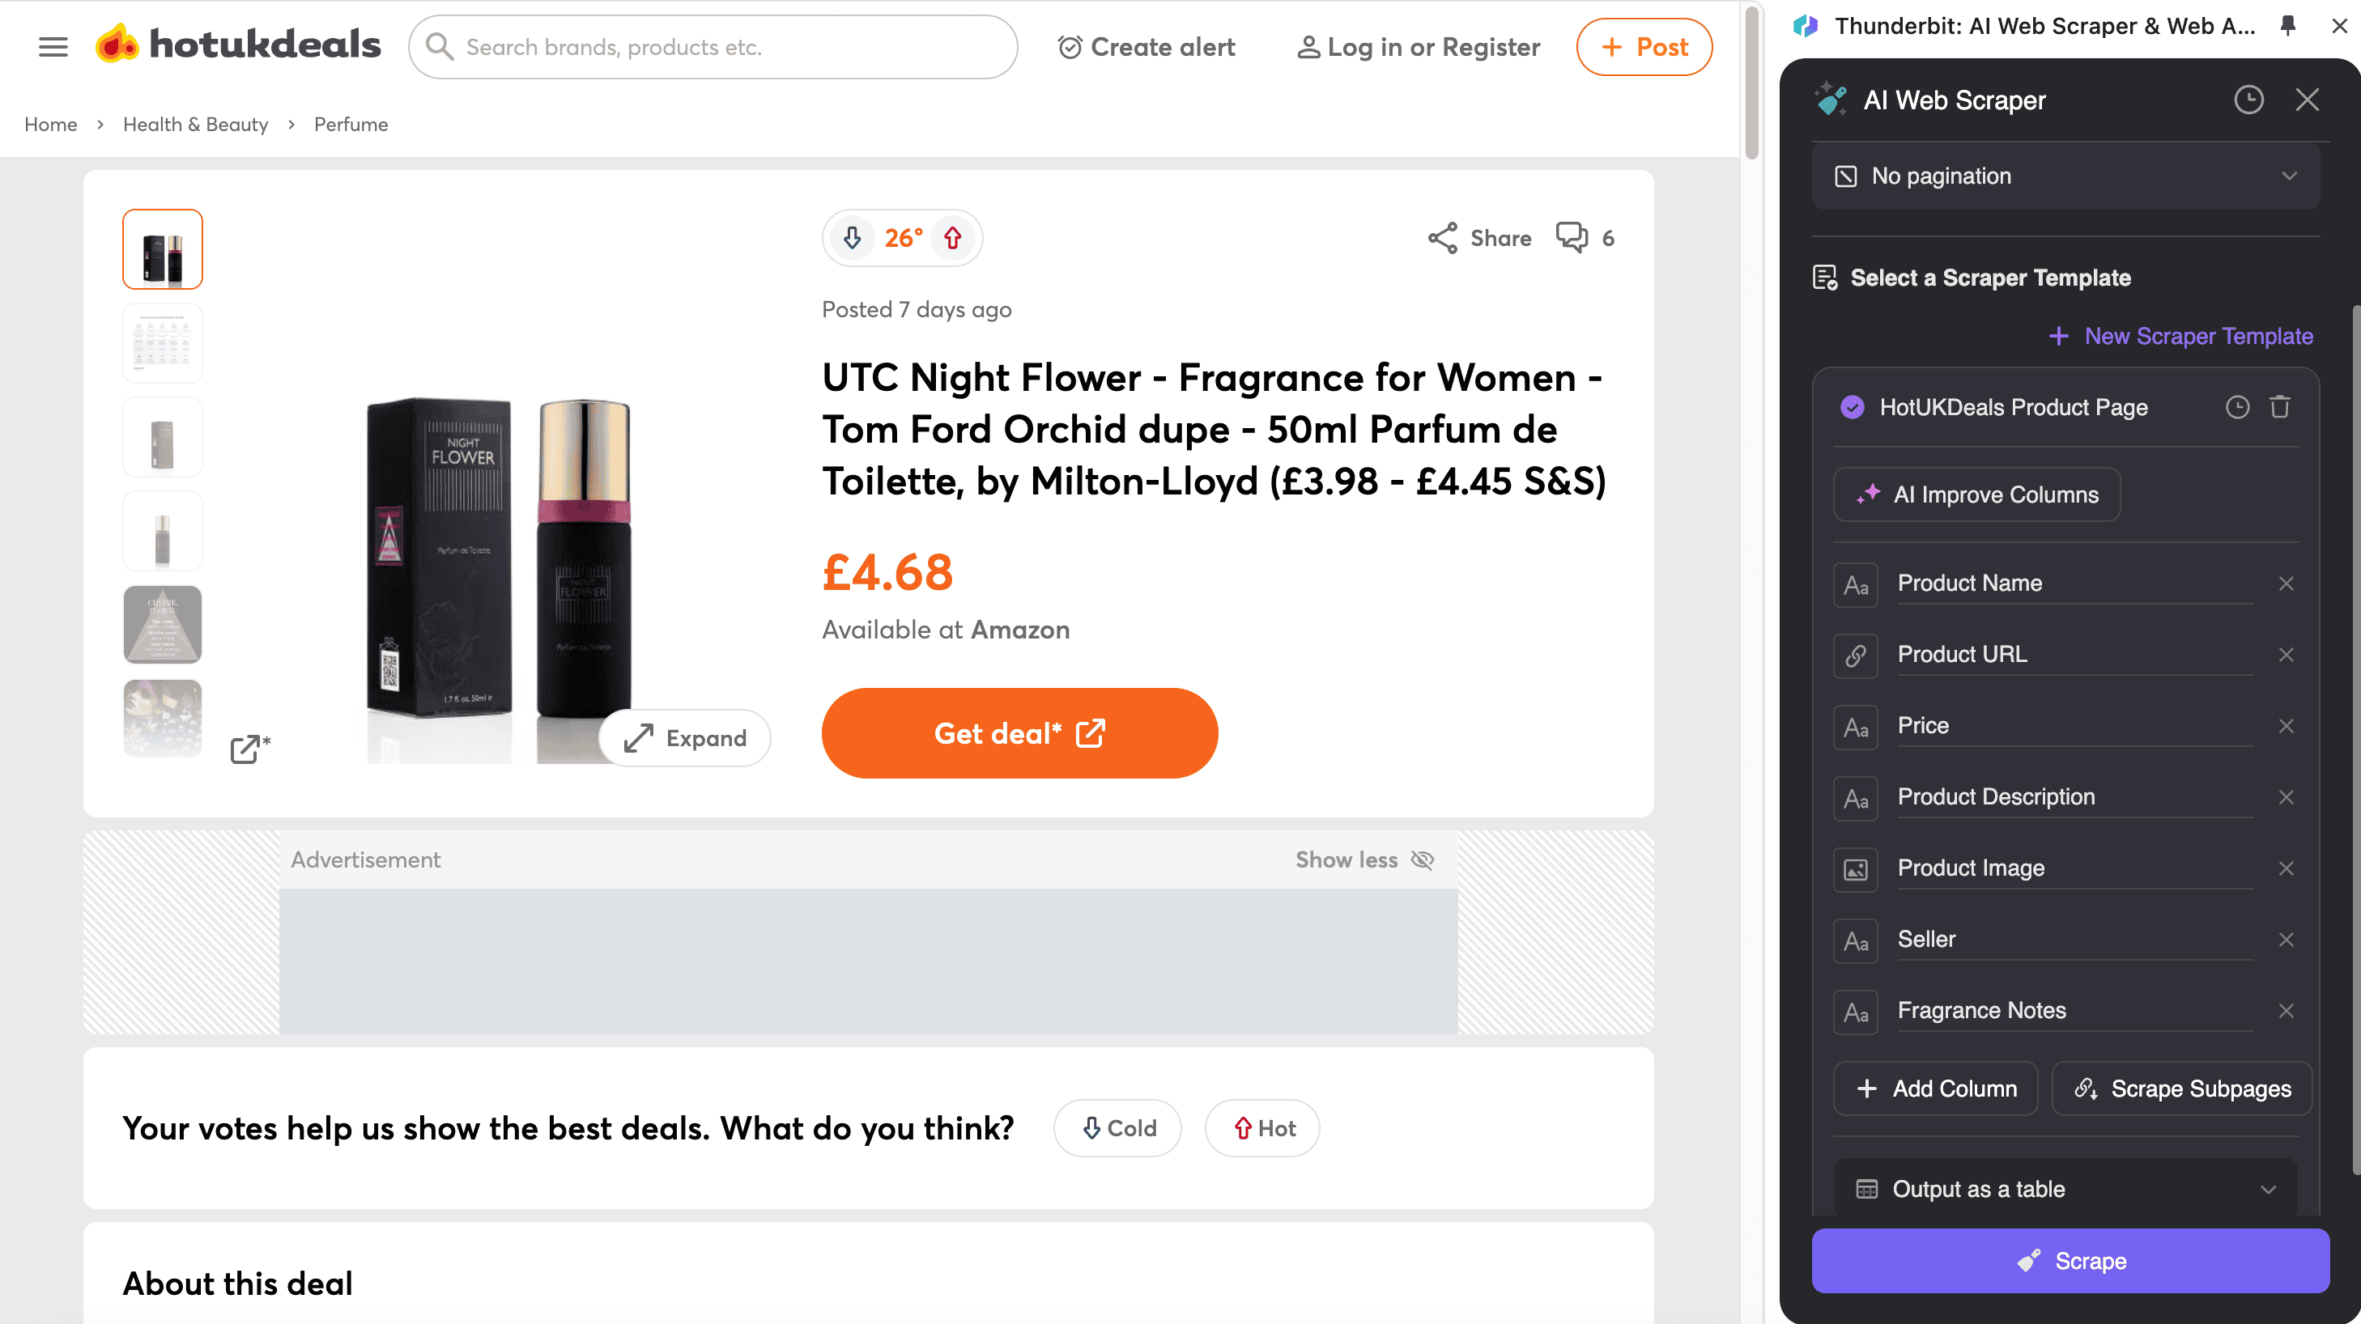Open the comments bubble icon
The height and width of the screenshot is (1324, 2361).
pos(1572,237)
